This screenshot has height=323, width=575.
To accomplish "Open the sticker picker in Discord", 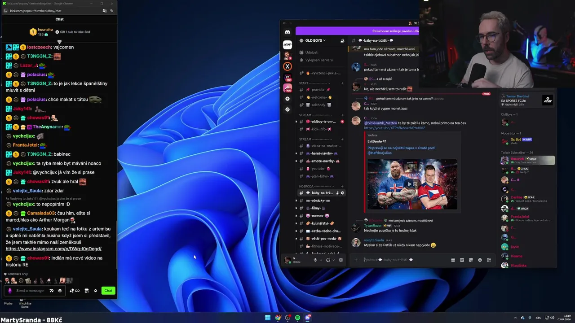I will [x=471, y=260].
